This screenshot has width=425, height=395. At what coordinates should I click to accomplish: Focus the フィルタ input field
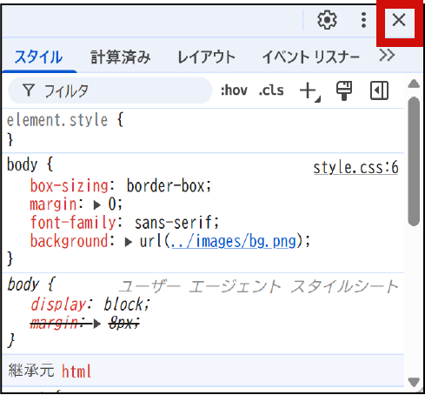tap(110, 90)
